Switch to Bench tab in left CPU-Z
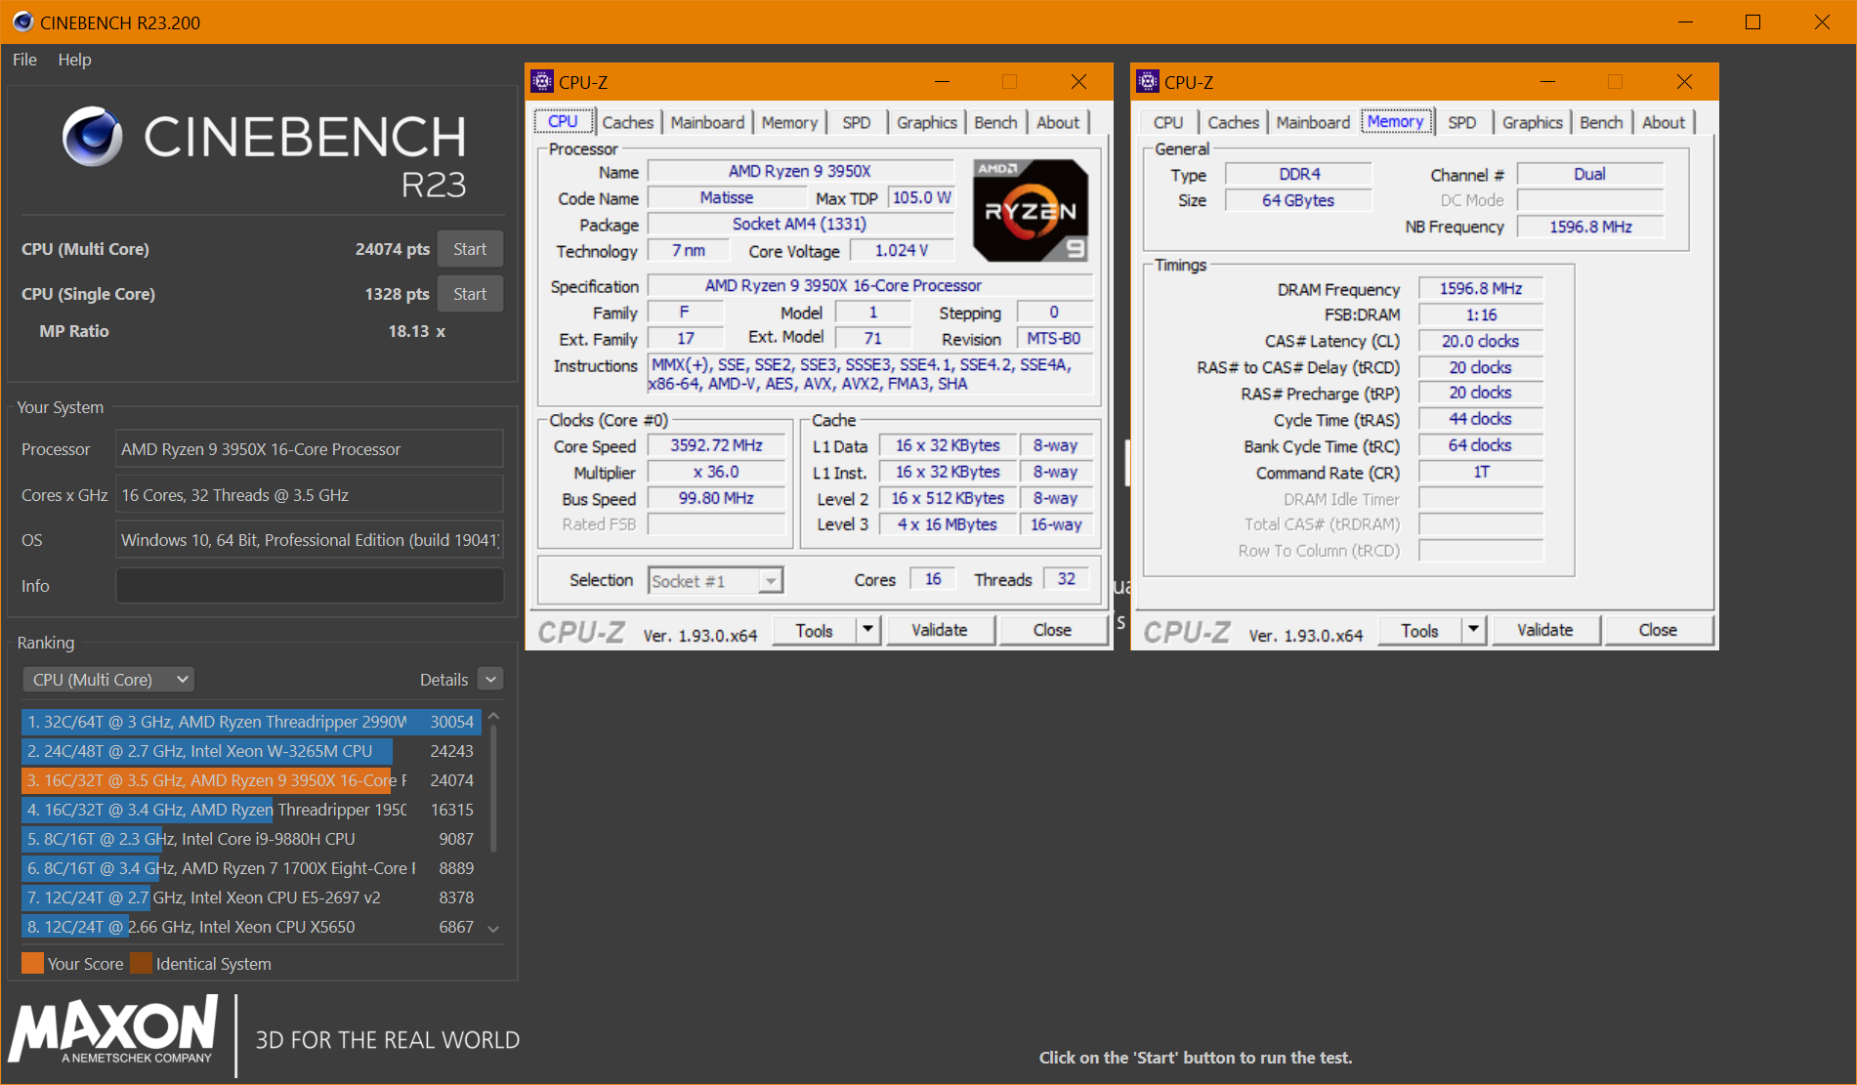This screenshot has width=1857, height=1085. [995, 123]
